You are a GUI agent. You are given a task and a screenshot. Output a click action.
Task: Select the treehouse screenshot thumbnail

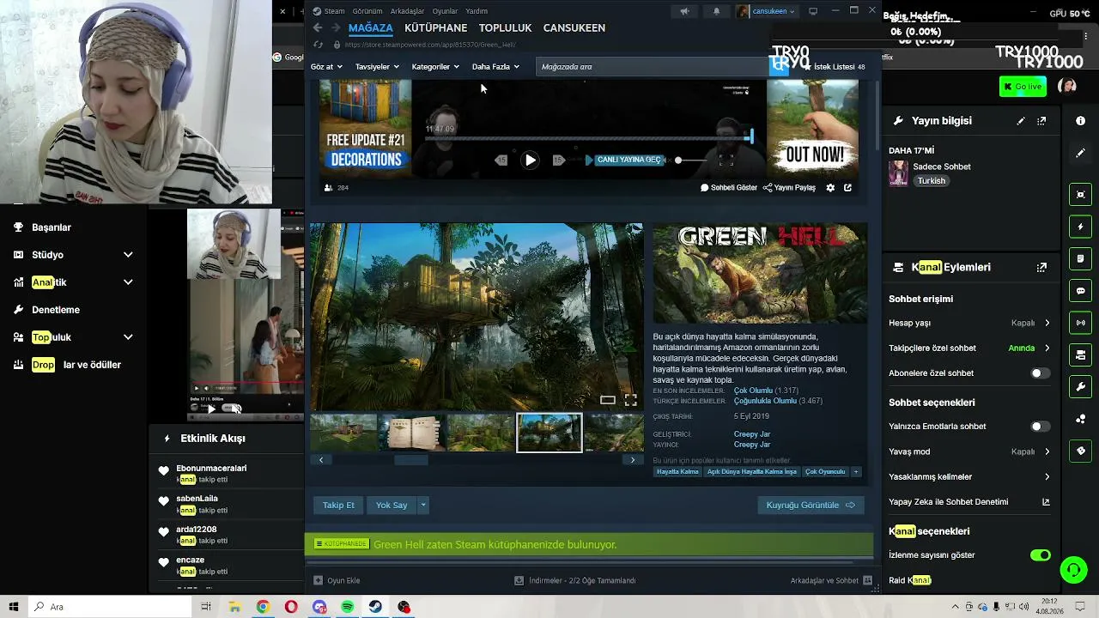(x=549, y=433)
